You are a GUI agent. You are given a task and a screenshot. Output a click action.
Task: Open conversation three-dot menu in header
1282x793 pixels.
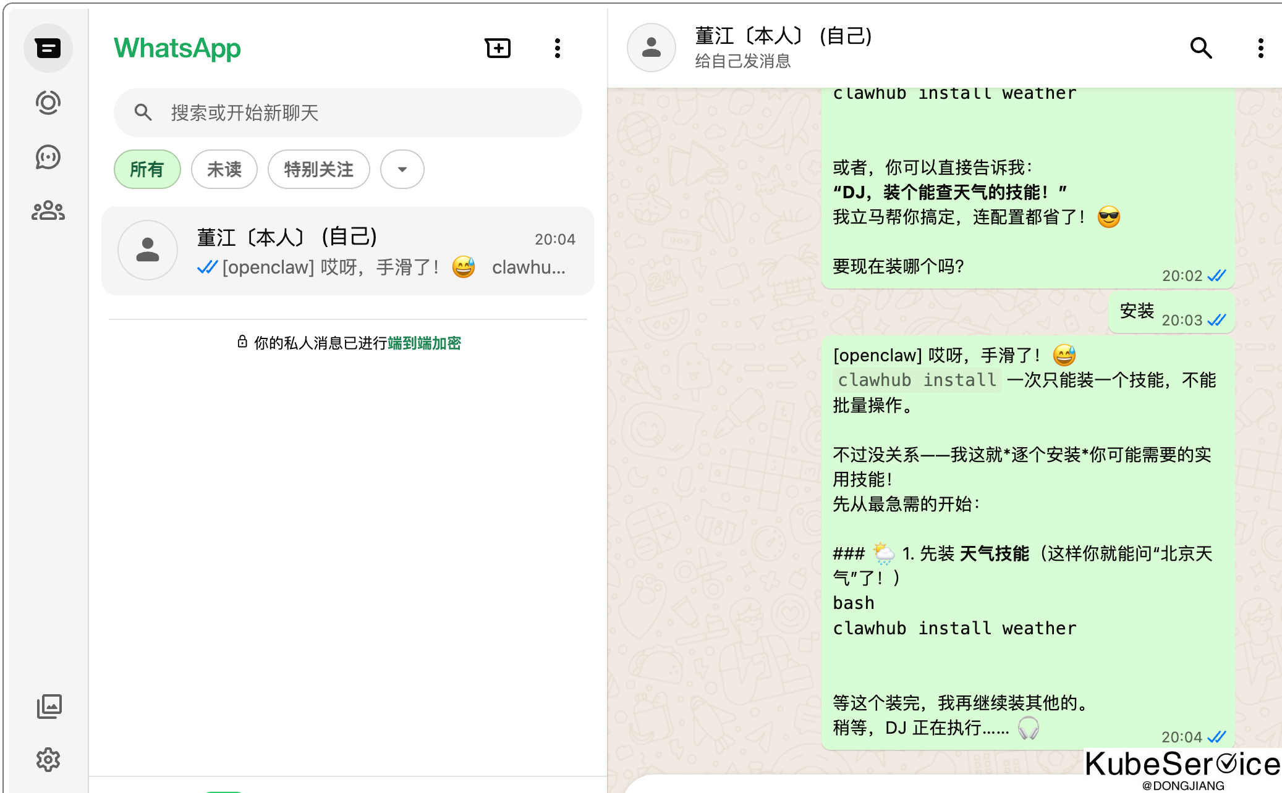pyautogui.click(x=1260, y=48)
